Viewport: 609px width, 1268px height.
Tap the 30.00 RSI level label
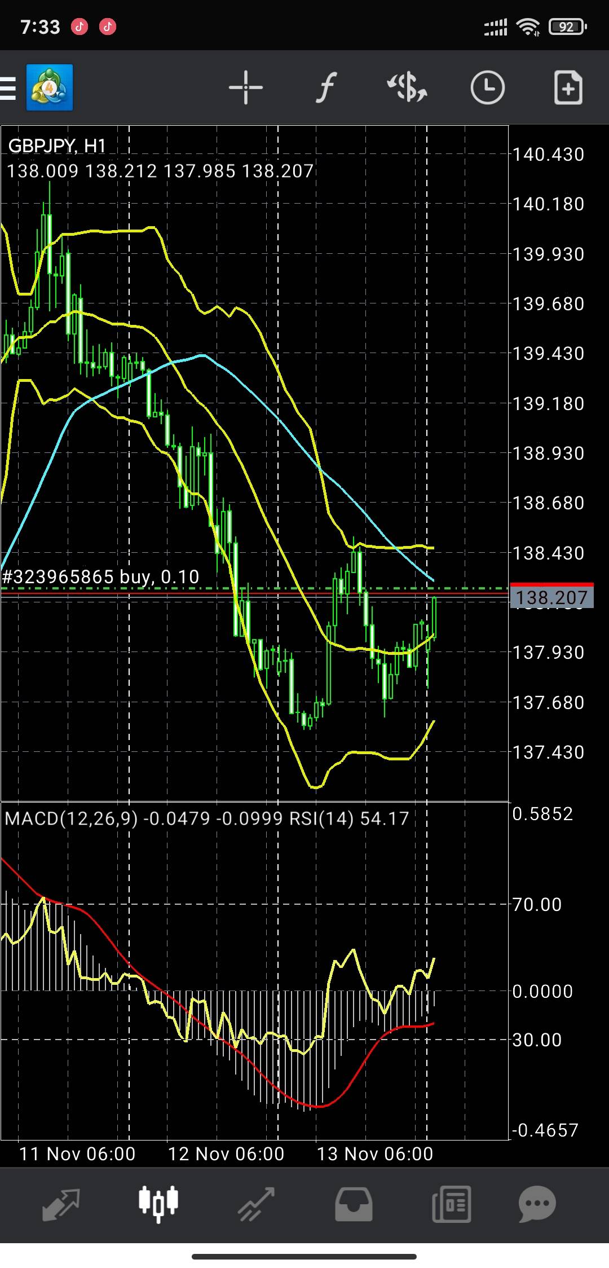tap(537, 1040)
